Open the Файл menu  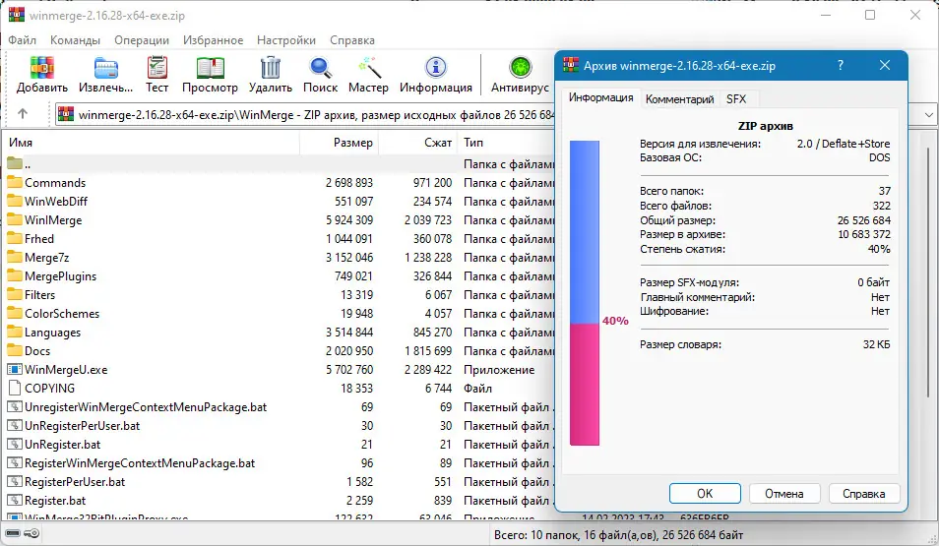point(22,40)
